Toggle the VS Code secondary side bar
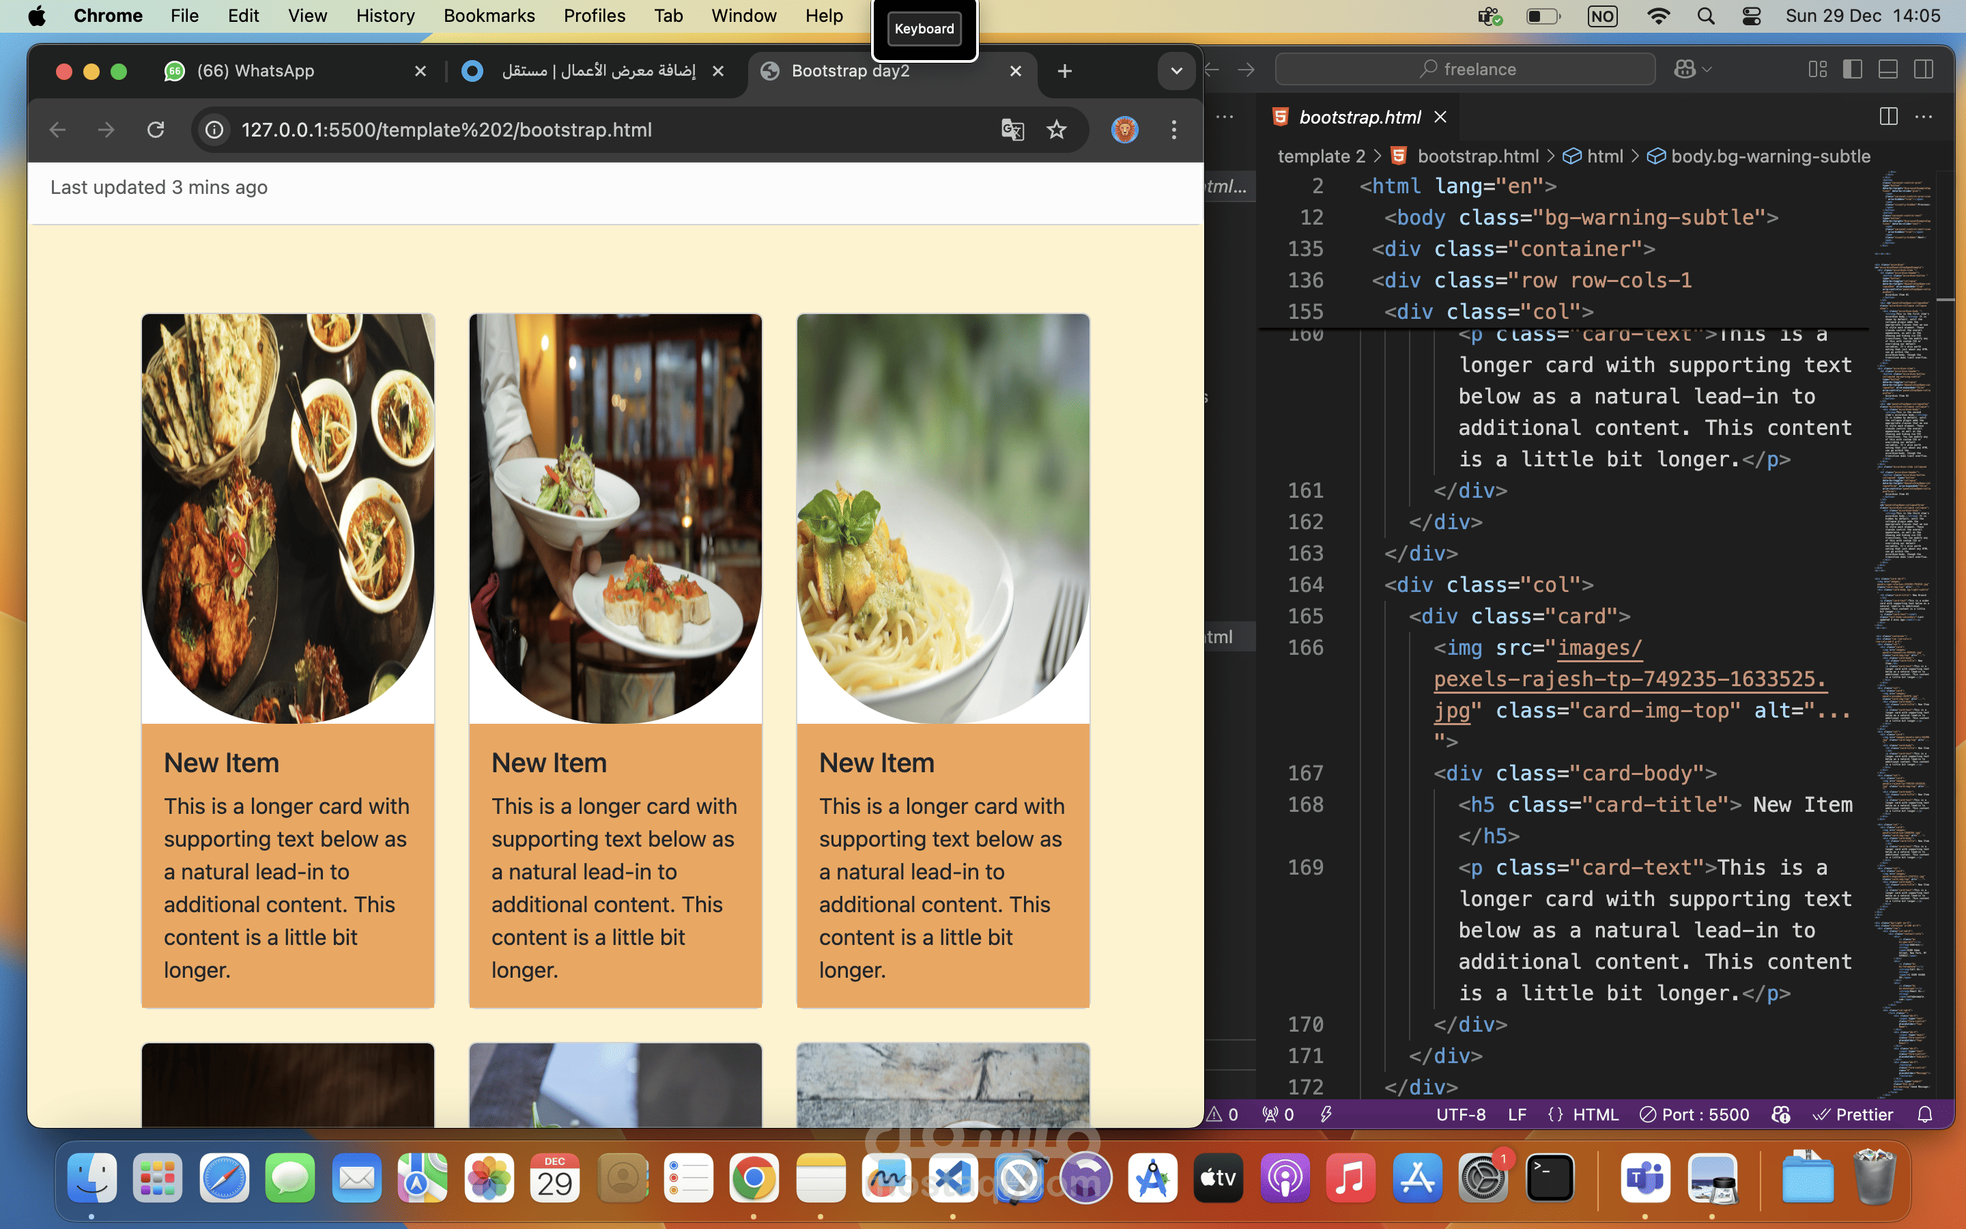Viewport: 1966px width, 1229px height. pyautogui.click(x=1924, y=69)
